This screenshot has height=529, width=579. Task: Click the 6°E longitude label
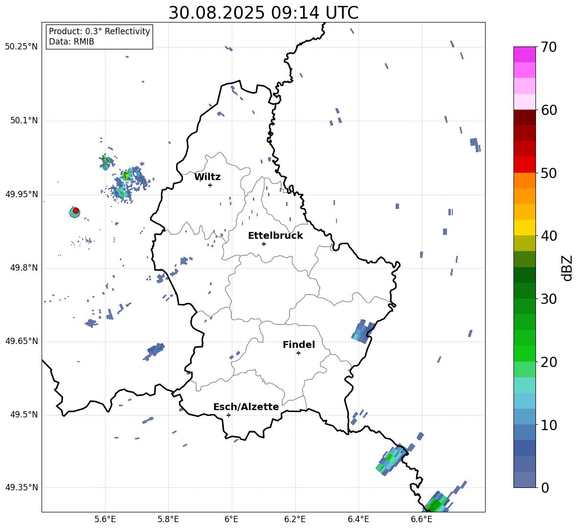[x=231, y=519]
